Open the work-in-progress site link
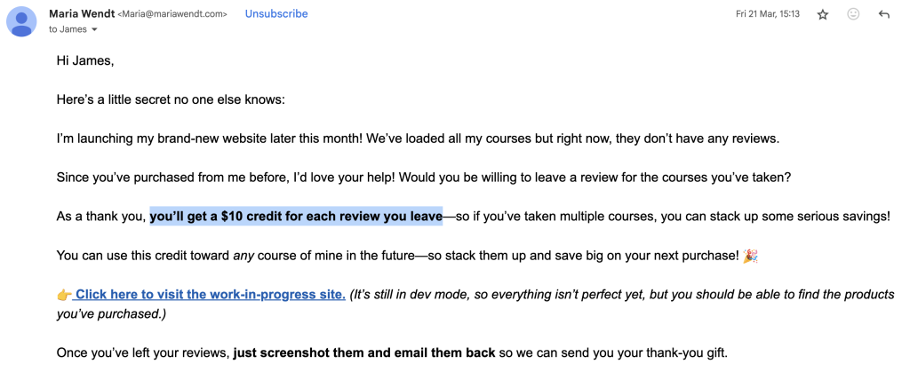 (210, 295)
